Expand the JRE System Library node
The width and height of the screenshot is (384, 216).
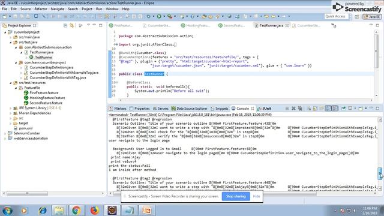coord(11,108)
